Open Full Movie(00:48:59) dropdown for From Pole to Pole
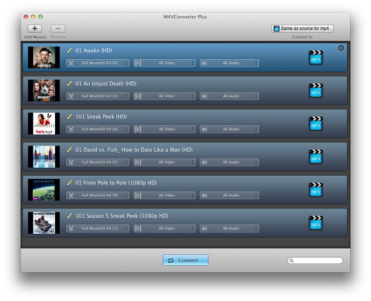Image resolution: width=371 pixels, height=301 pixels. tap(98, 196)
